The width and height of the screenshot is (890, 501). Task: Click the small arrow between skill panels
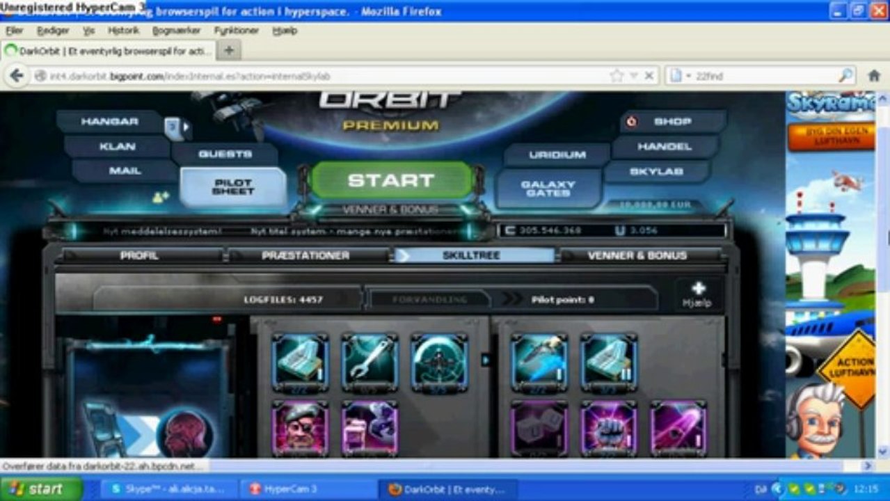click(486, 360)
